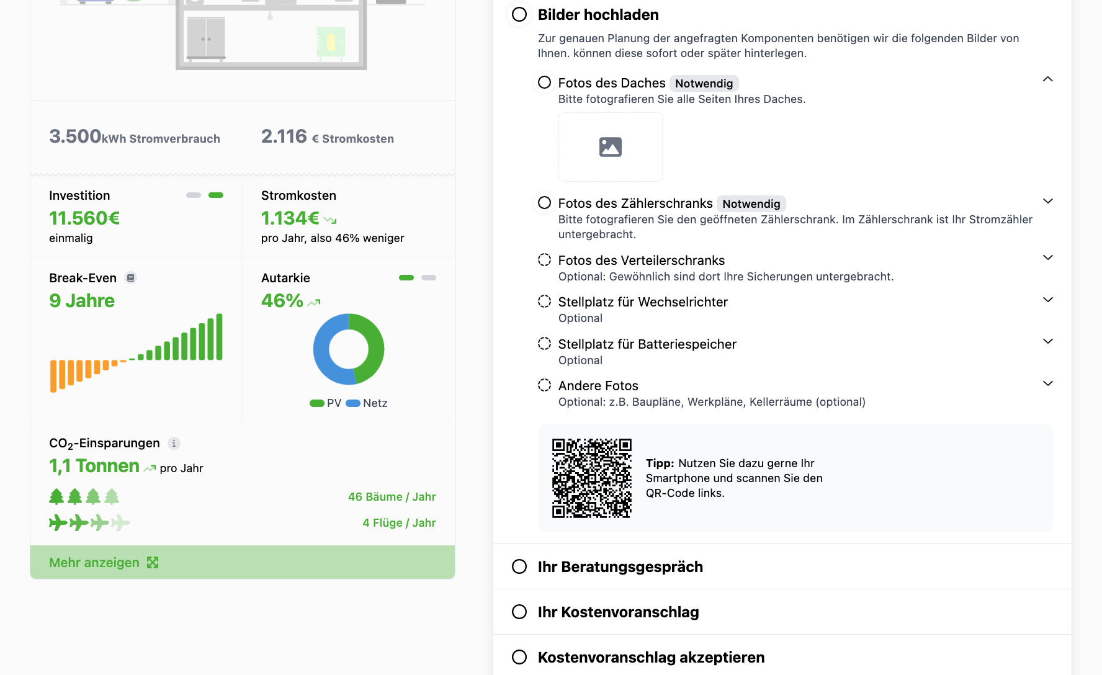Click the CO2-Einsparungen info icon
1102x675 pixels.
pos(174,443)
